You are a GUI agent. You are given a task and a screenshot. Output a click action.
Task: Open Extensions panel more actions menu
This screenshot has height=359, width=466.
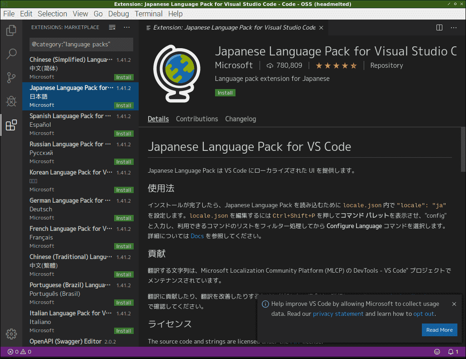pos(127,27)
